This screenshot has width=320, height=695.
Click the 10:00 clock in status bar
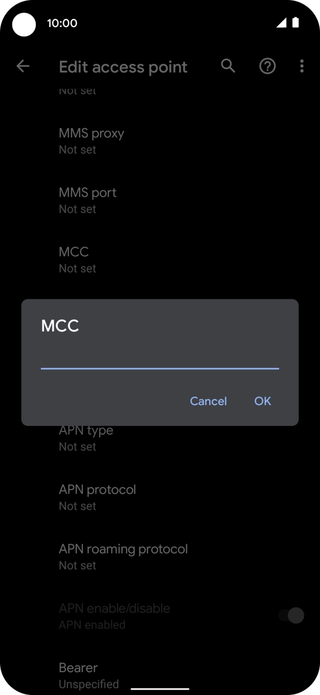coord(62,23)
